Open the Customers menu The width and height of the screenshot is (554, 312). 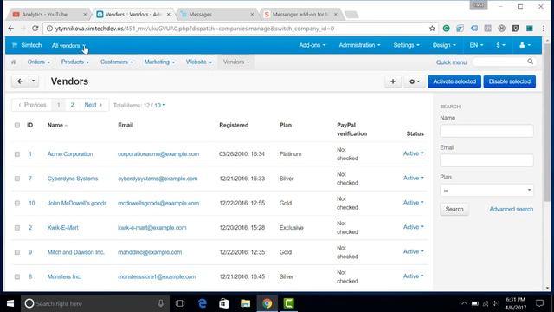tap(117, 62)
